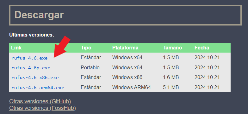Download the rufus-4.6.exe standard file
The image size is (248, 114).
pyautogui.click(x=29, y=58)
